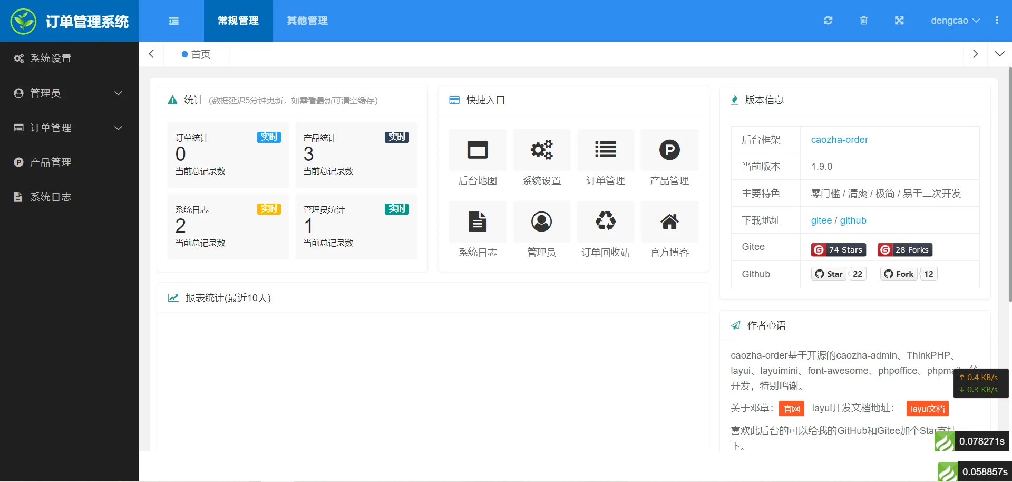Click the refresh icon in top bar
This screenshot has height=482, width=1012.
click(828, 21)
